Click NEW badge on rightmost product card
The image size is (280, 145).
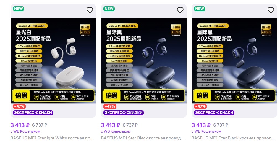(200, 9)
